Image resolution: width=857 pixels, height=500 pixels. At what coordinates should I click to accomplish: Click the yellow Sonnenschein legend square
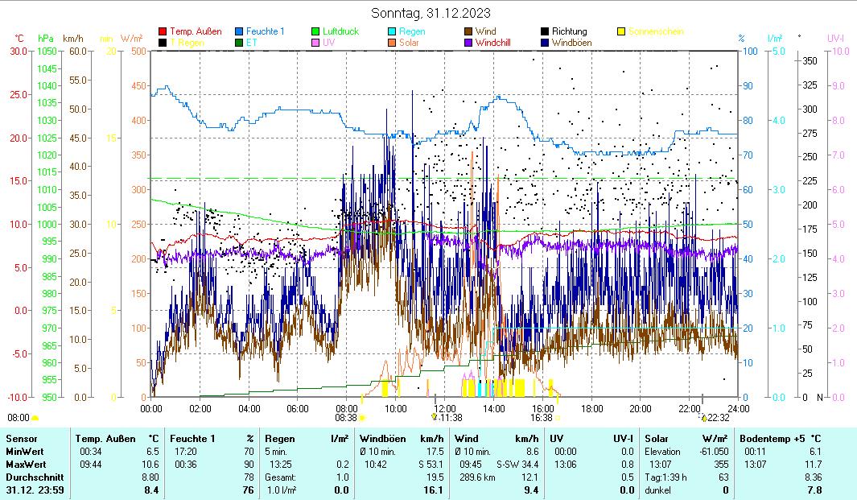coord(621,31)
